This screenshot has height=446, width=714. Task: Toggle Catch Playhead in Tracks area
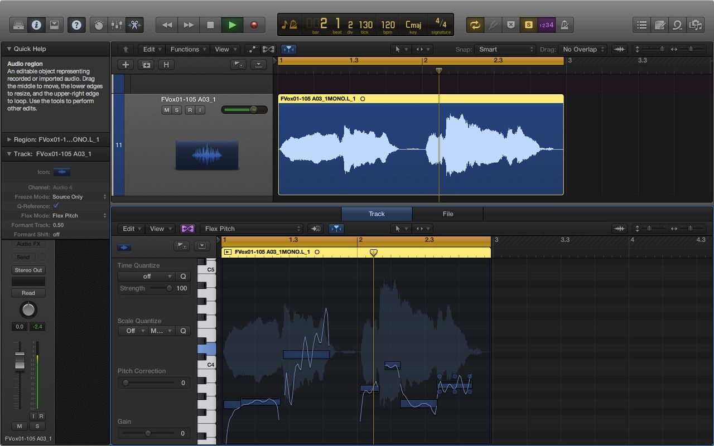pyautogui.click(x=288, y=49)
